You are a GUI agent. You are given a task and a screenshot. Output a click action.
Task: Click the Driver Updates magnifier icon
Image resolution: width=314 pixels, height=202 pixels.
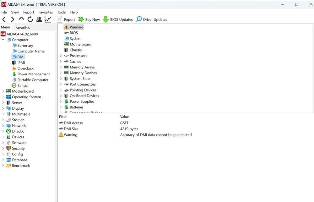click(138, 19)
